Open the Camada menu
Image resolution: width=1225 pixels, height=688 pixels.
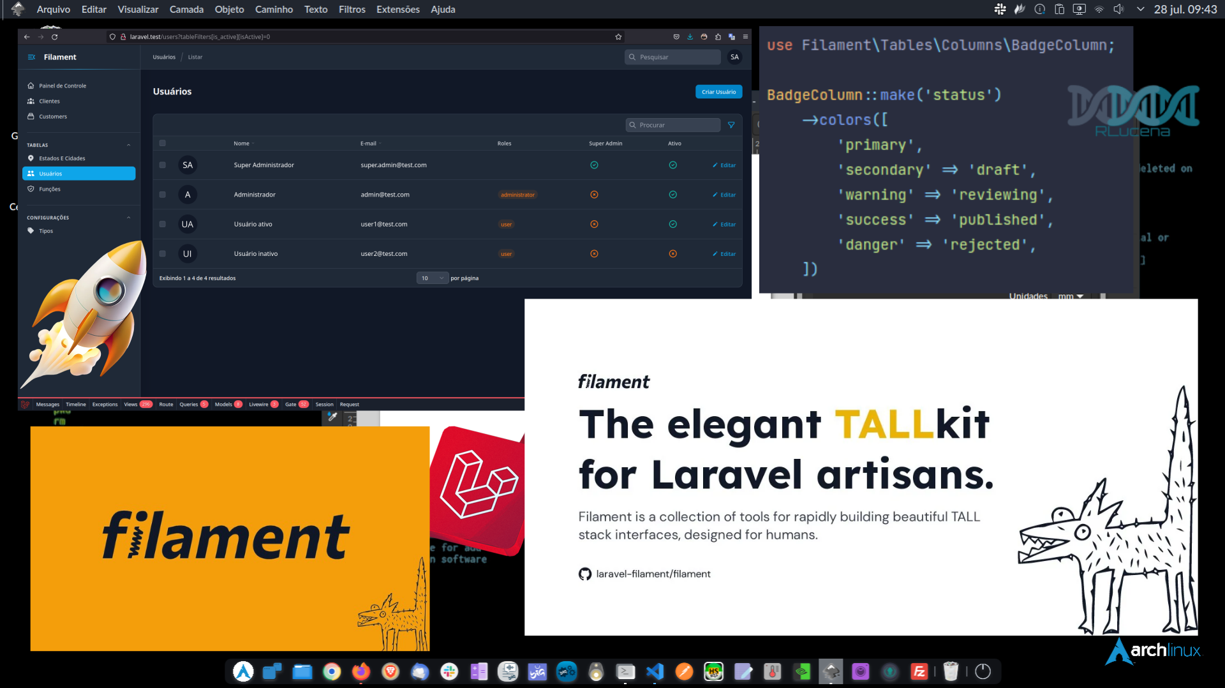(186, 10)
